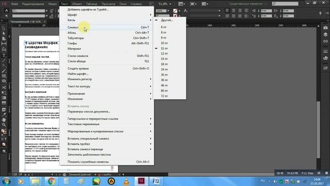This screenshot has height=186, width=330.
Task: Toggle Paragraph formatting controls button
Action: (x=7, y=16)
